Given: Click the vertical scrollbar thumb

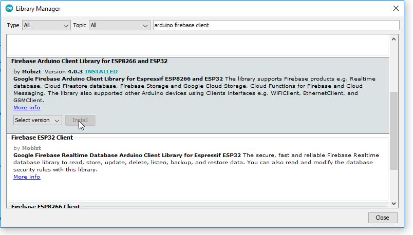Looking at the screenshot, I should (394, 131).
